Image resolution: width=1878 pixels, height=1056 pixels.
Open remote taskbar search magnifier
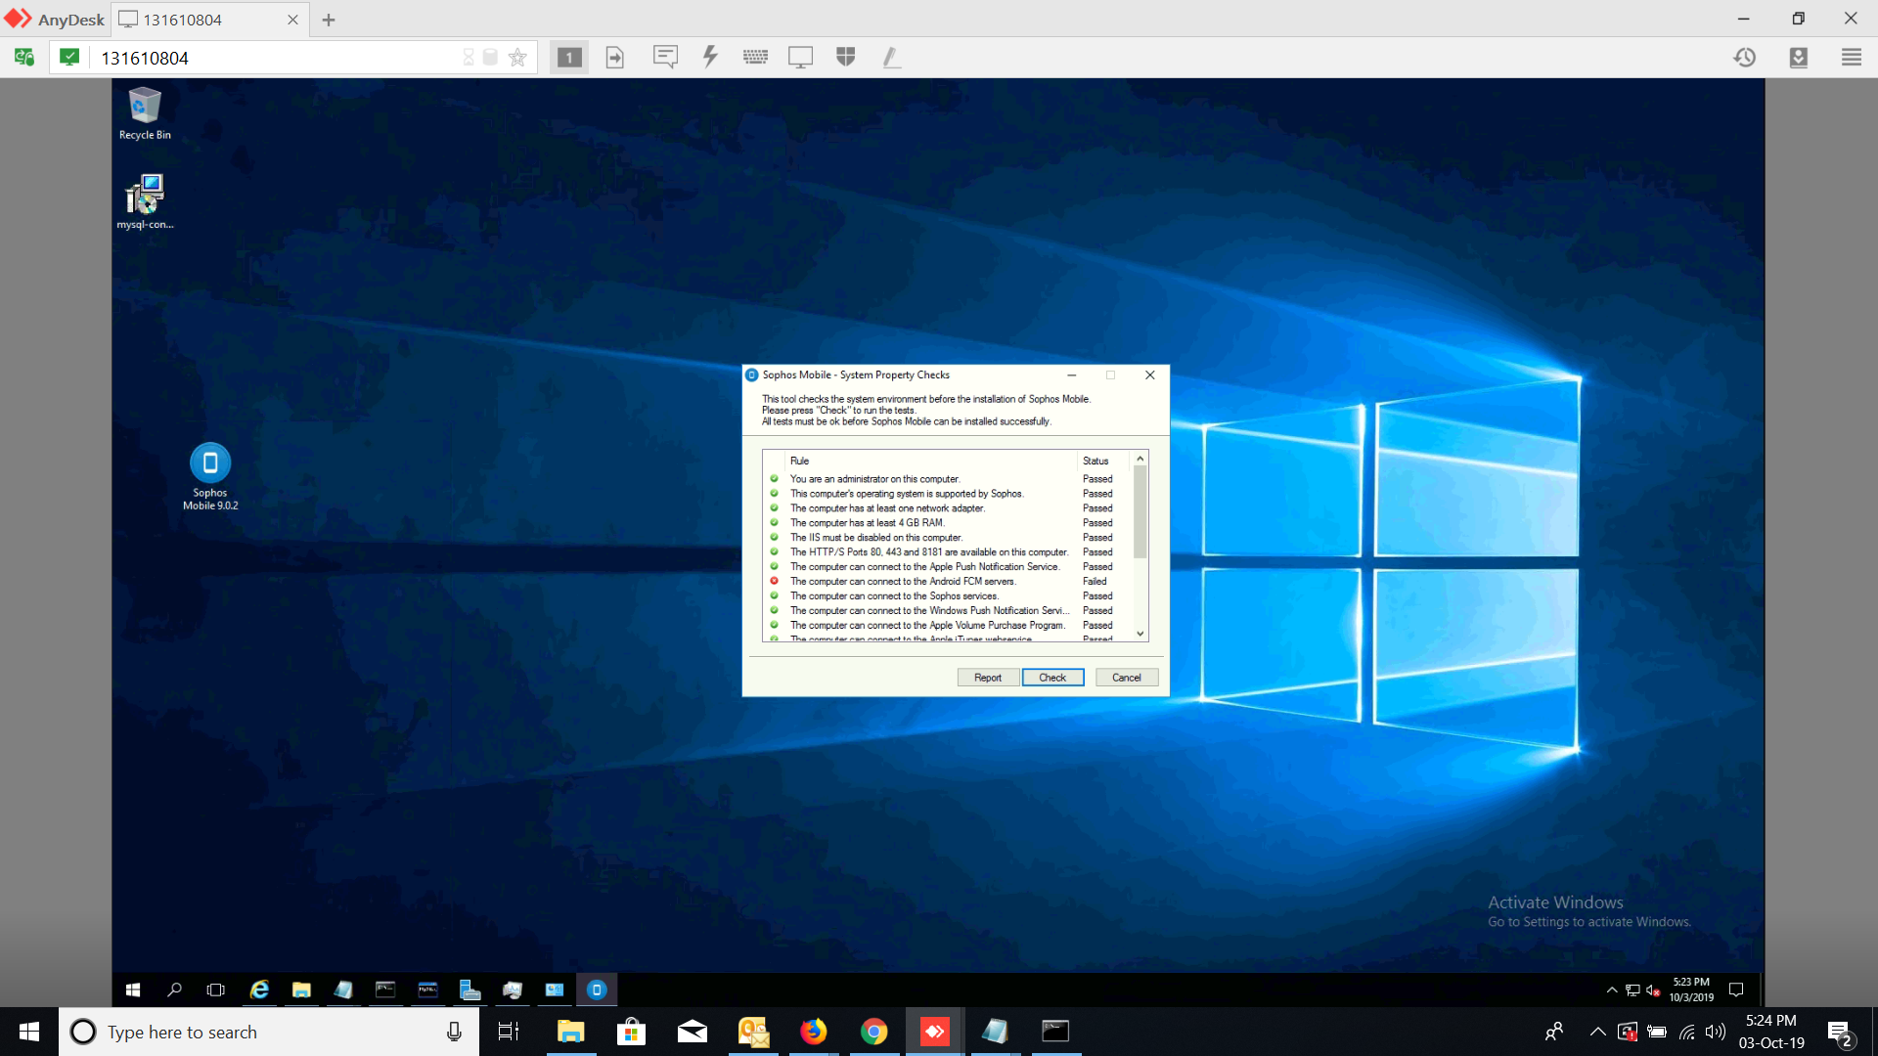(x=174, y=990)
